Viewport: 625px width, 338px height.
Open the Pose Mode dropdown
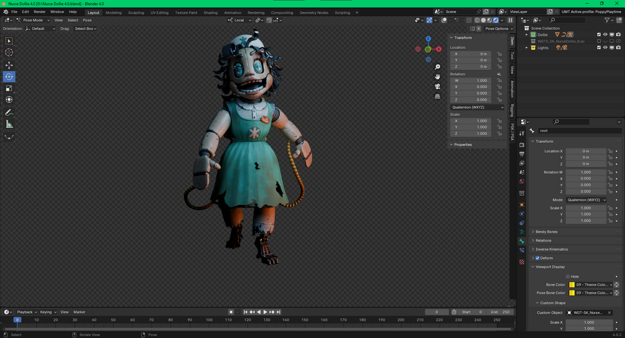click(x=33, y=20)
